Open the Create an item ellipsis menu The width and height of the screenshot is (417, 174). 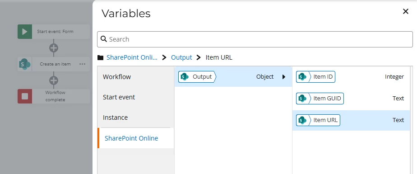tap(83, 64)
